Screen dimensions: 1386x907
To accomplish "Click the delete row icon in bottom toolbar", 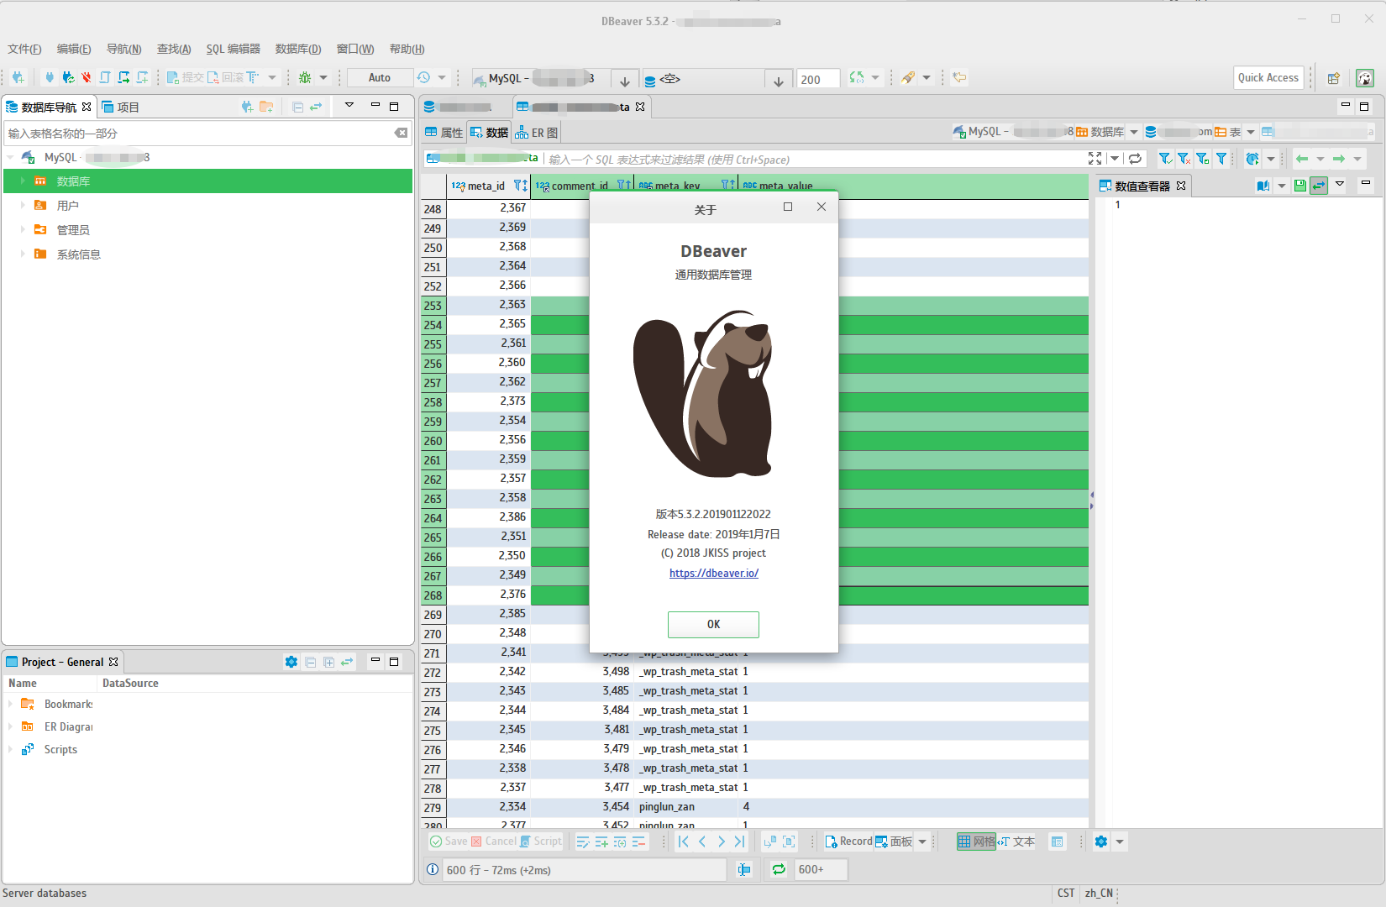I will (638, 841).
